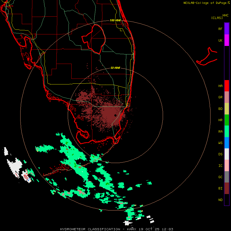Select the DS white legend swatch
Screen dimensions: 231x231
[x=227, y=154]
